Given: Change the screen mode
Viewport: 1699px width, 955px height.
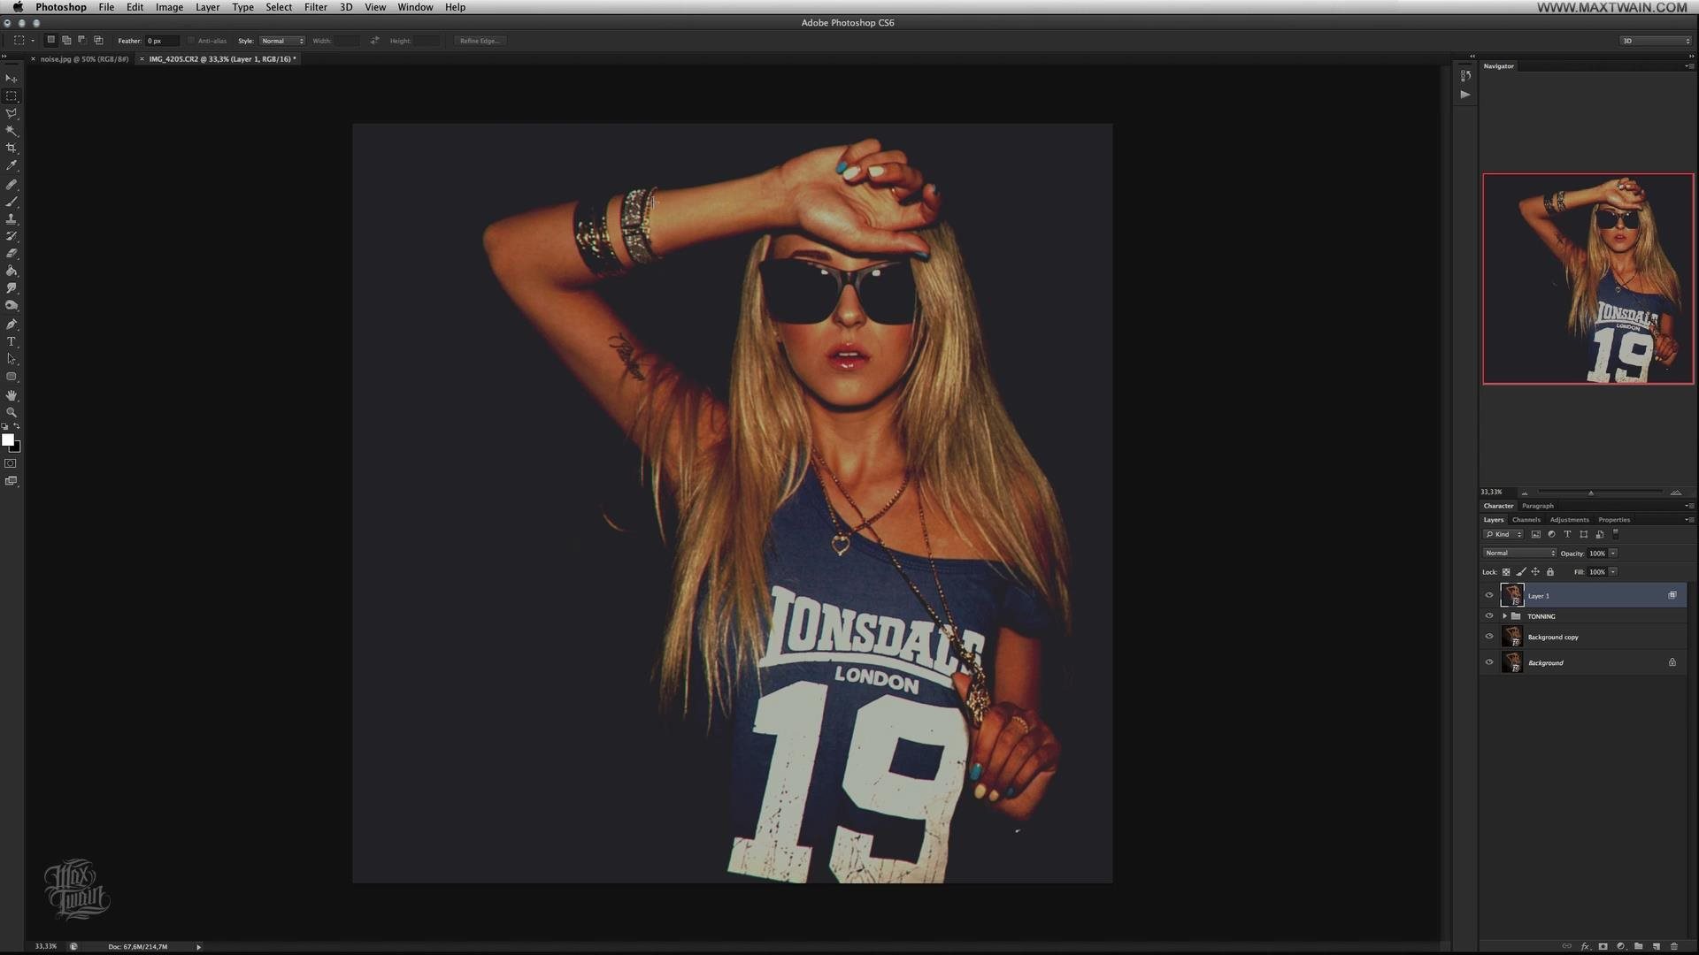Looking at the screenshot, I should tap(11, 481).
